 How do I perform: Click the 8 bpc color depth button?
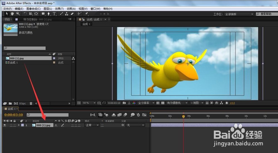pos(23,103)
